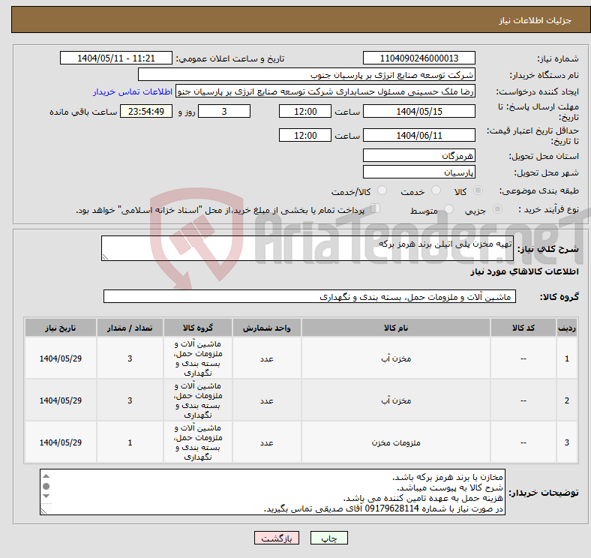The width and height of the screenshot is (591, 558).
Task: Click the remaining days field showing 3
Action: 224,111
